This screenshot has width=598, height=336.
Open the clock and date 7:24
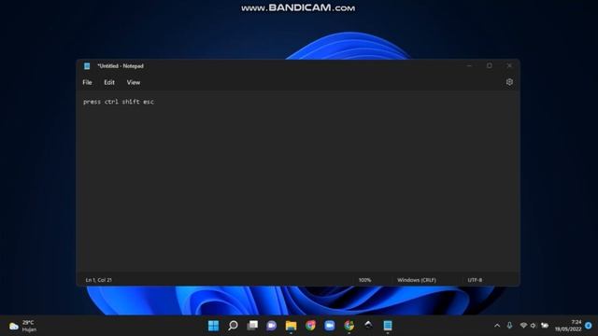click(x=568, y=326)
